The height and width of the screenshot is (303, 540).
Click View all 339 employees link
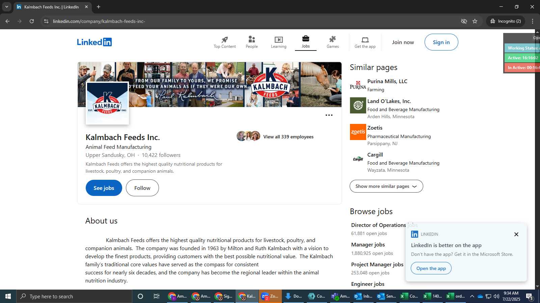coord(288,137)
